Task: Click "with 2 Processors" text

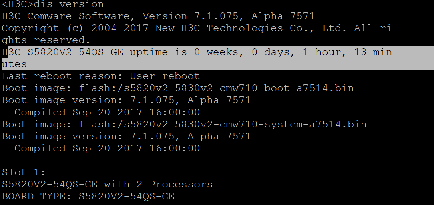Action: coord(158,185)
